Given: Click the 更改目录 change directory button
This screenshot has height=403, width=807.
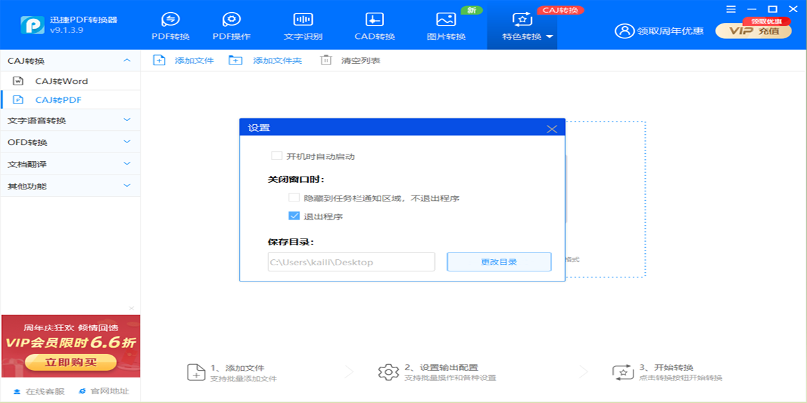Looking at the screenshot, I should pos(499,261).
